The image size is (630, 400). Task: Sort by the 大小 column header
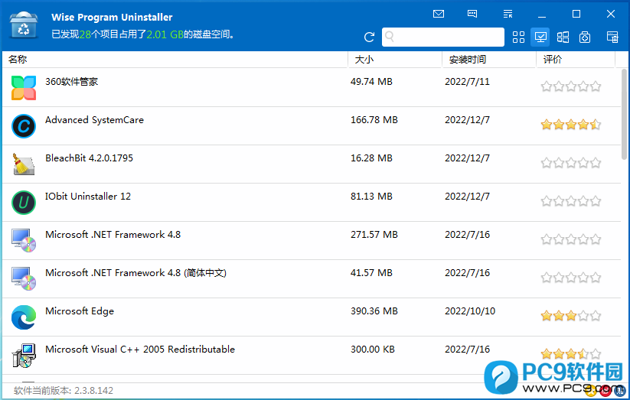[364, 60]
